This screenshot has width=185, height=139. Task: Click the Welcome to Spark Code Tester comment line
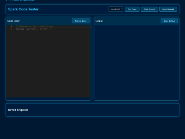click(35, 26)
